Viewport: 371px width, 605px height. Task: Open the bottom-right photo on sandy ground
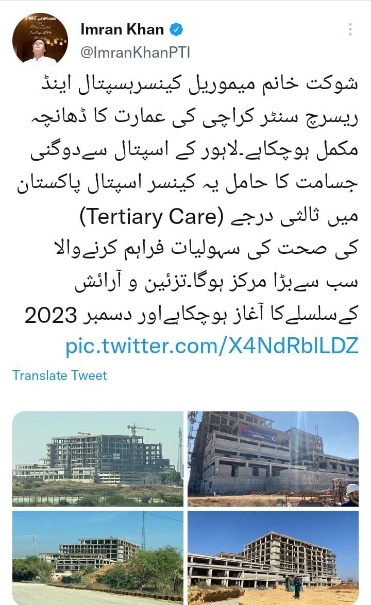coord(273,558)
